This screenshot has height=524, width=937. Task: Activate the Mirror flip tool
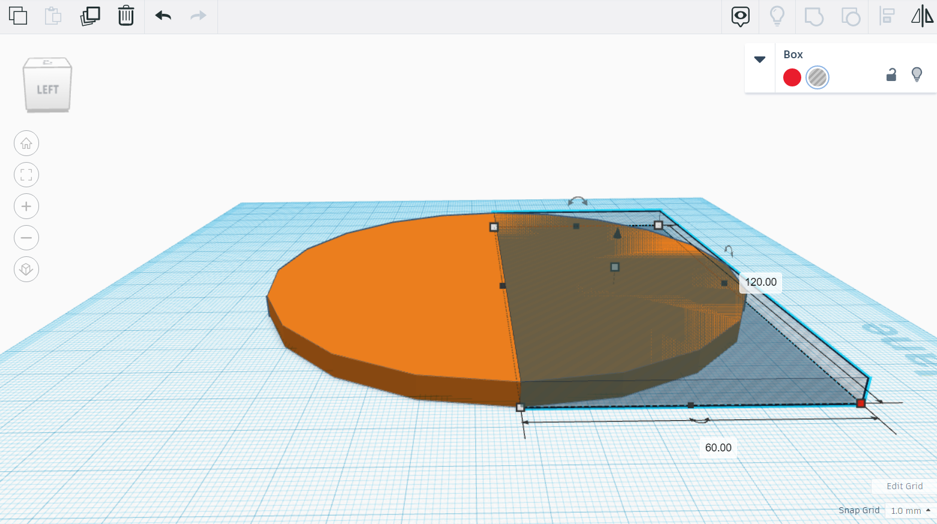point(923,16)
